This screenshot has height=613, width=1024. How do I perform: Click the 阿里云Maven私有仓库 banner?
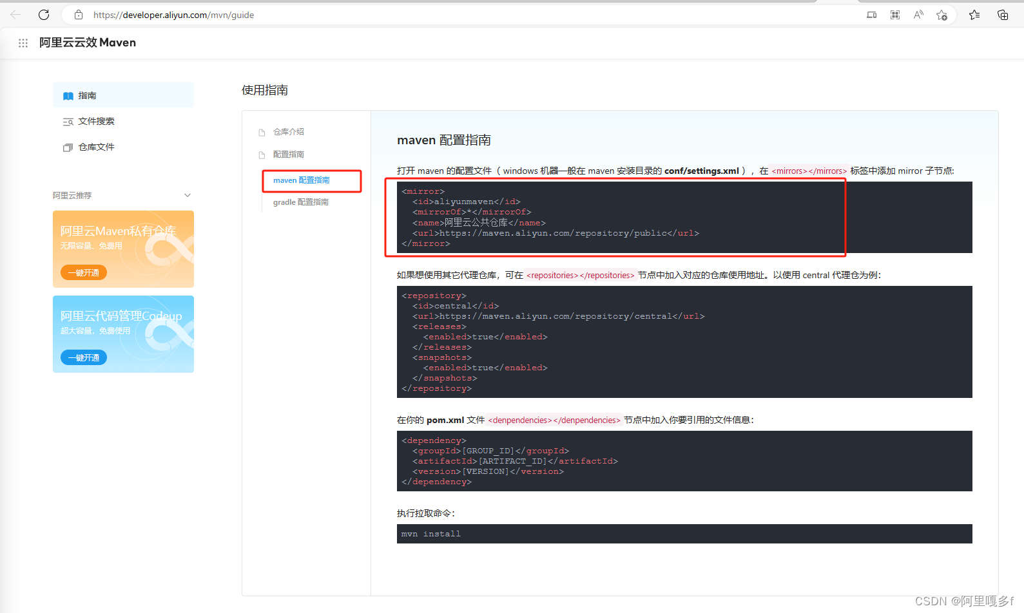(x=123, y=249)
